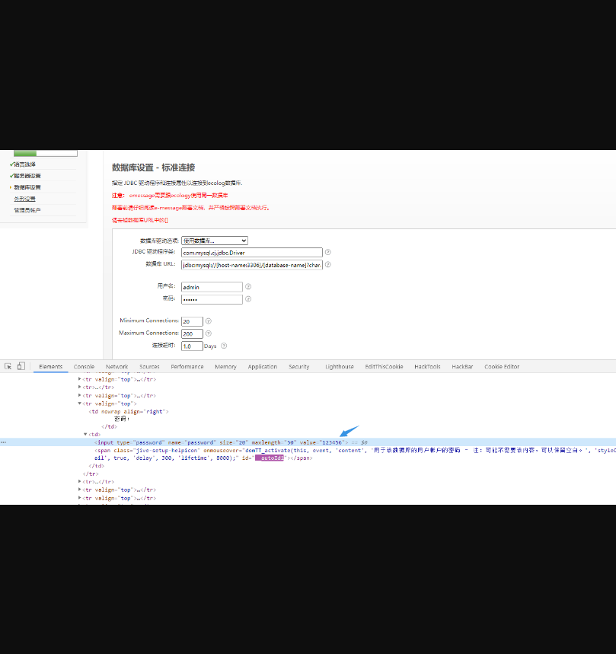The width and height of the screenshot is (616, 654).
Task: Toggle the device toolbar icon in DevTools
Action: point(21,366)
